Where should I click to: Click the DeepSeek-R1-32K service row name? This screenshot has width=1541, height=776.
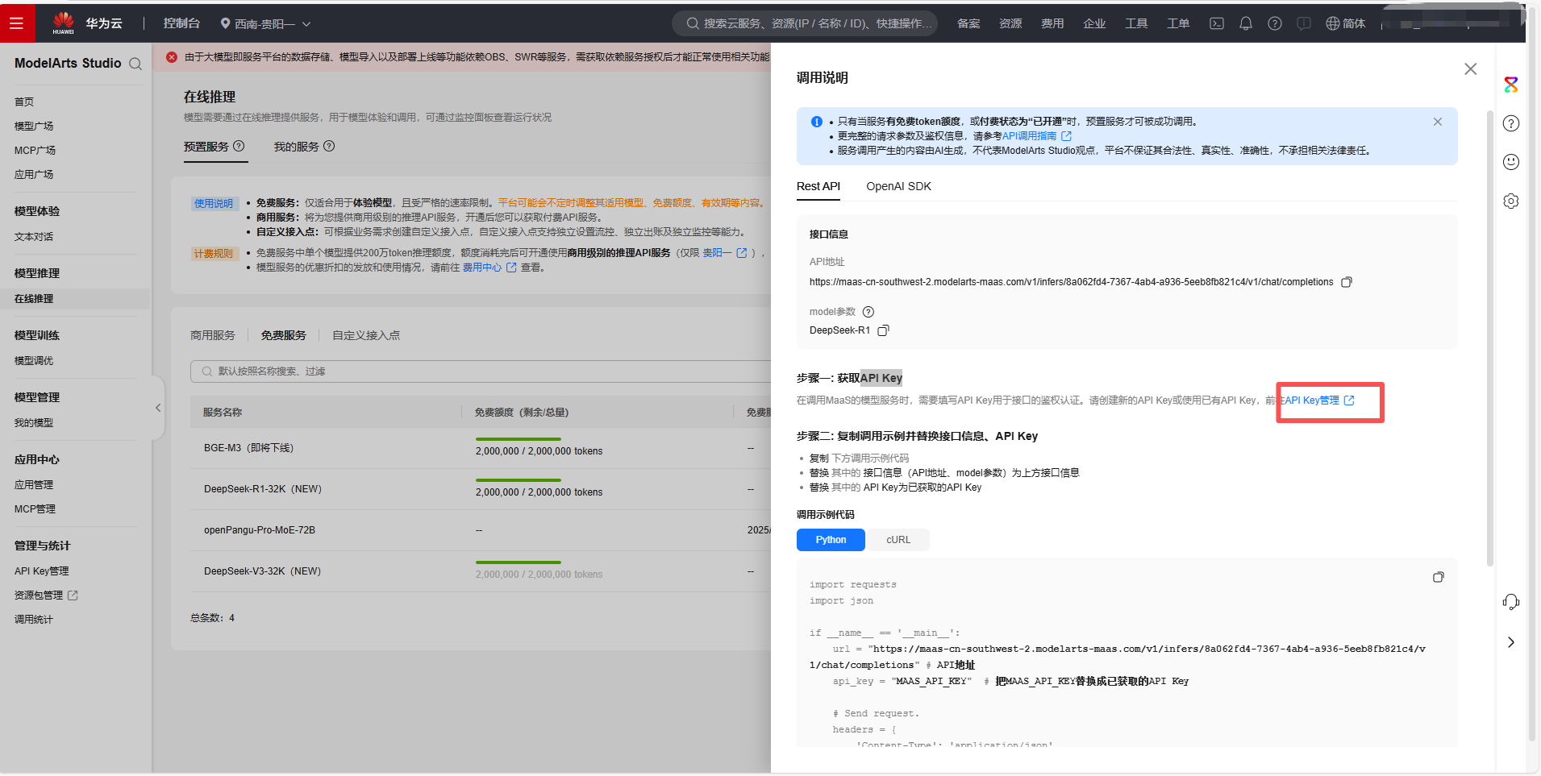click(263, 489)
